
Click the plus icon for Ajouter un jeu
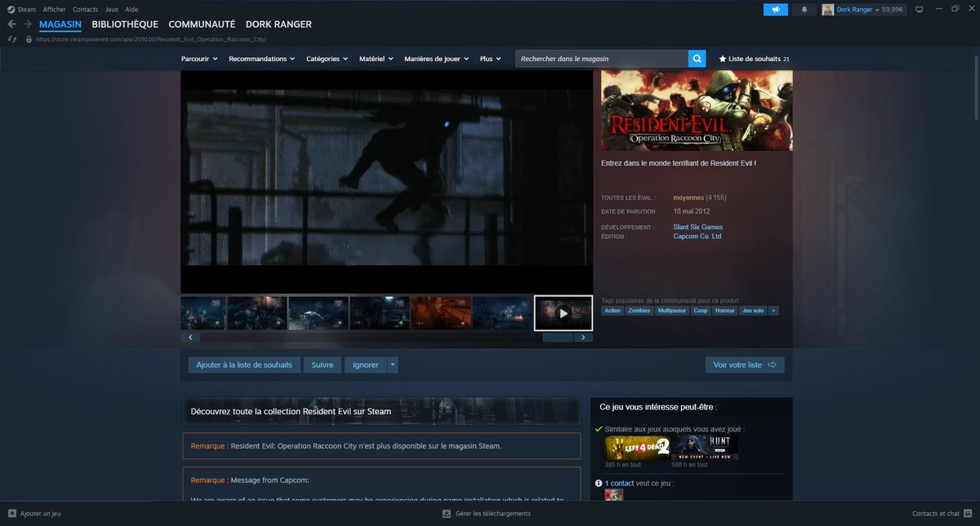11,514
